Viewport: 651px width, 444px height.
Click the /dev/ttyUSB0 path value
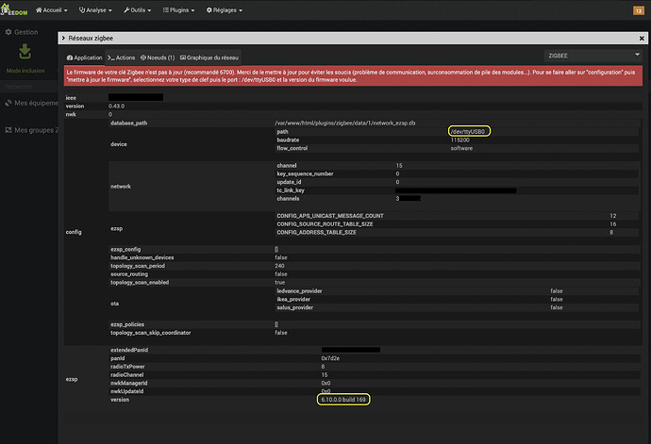[x=469, y=131]
